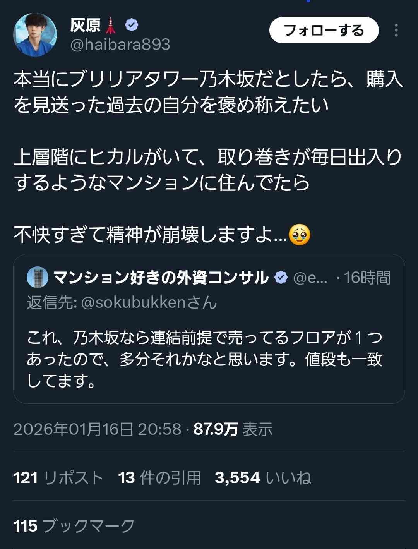The height and width of the screenshot is (549, 418).
Task: Click the verified badge next to 灰原
Action: point(132,26)
